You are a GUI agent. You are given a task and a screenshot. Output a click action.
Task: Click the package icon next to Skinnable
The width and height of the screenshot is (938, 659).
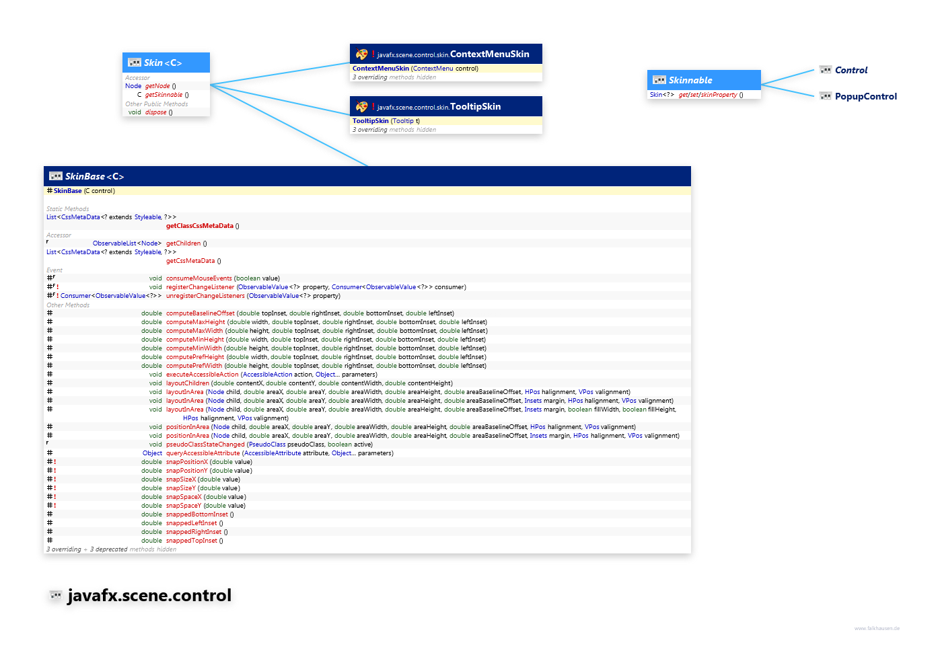(659, 80)
